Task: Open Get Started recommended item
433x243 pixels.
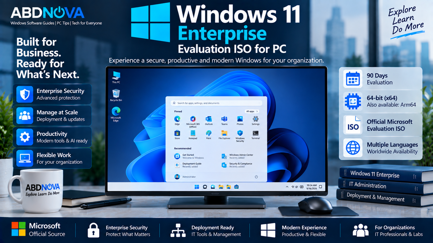Action: point(189,156)
